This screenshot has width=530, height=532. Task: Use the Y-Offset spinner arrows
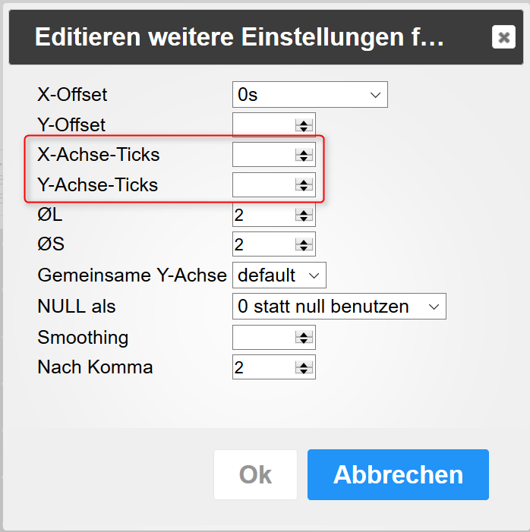tap(304, 125)
